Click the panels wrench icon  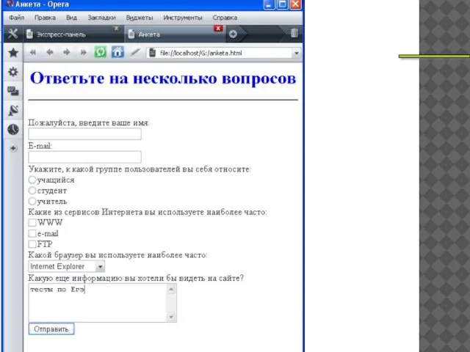[x=13, y=34]
